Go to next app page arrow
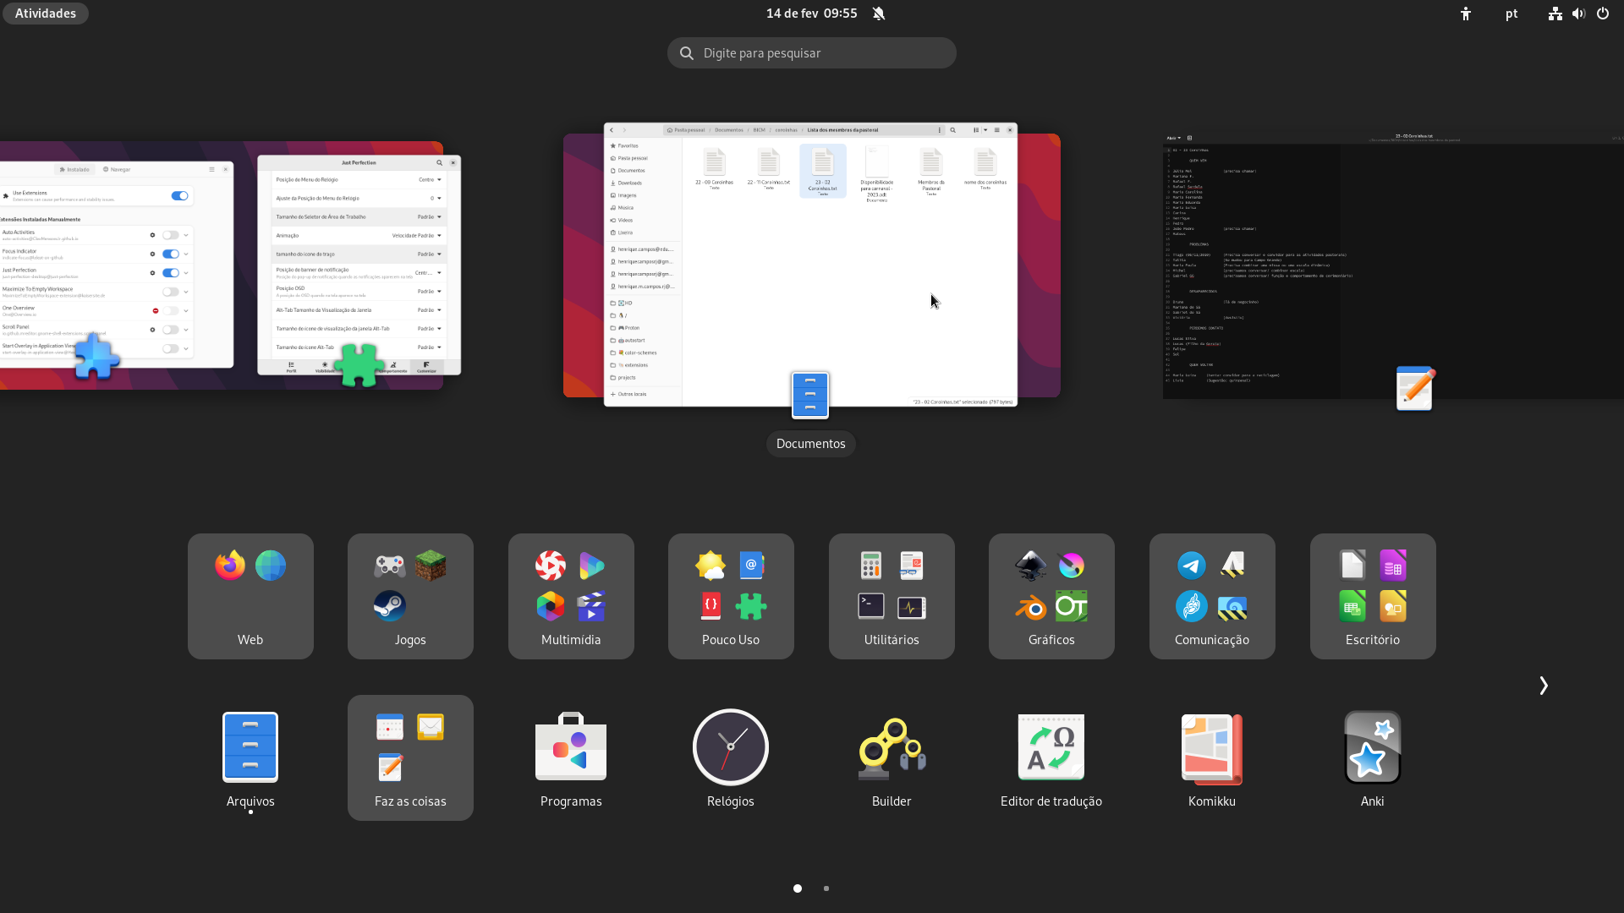The width and height of the screenshot is (1624, 913). point(1543,686)
